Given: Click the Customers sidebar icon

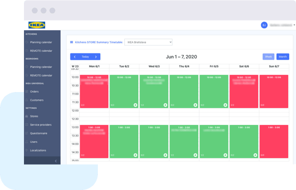Looking at the screenshot, I should click(26, 100).
